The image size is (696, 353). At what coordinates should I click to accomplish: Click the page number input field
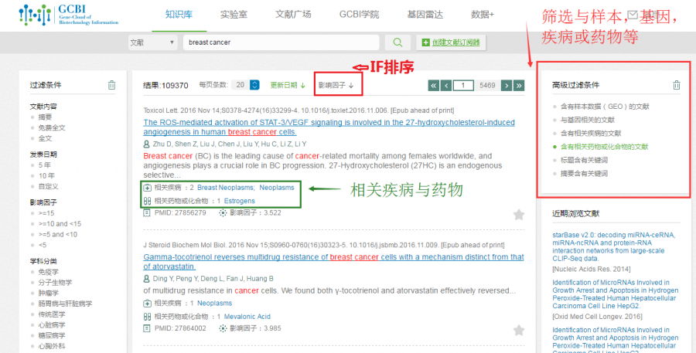463,85
